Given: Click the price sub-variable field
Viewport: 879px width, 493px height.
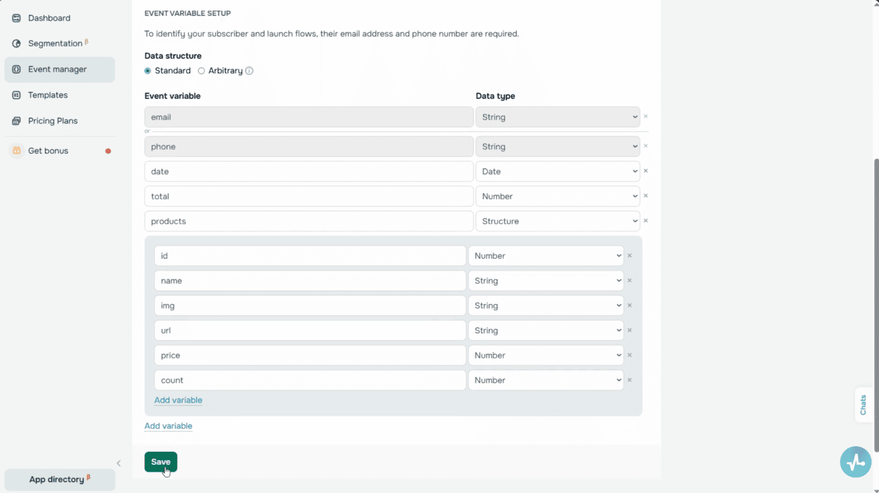Looking at the screenshot, I should coord(310,355).
